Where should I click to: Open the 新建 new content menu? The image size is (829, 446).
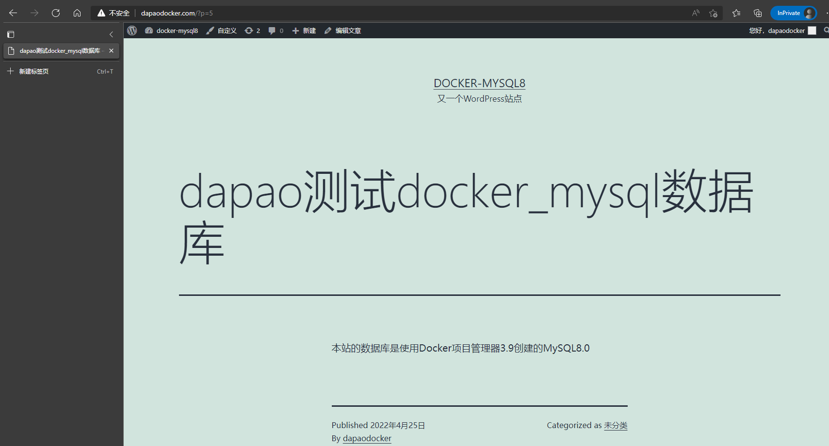point(304,31)
